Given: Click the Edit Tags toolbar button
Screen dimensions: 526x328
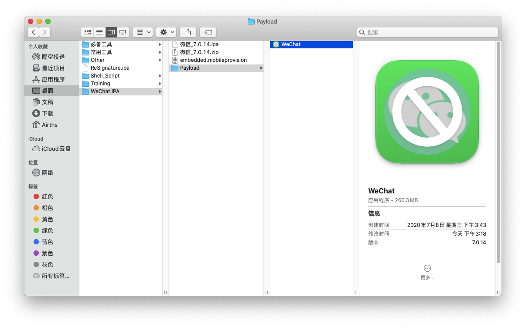Looking at the screenshot, I should pyautogui.click(x=208, y=32).
